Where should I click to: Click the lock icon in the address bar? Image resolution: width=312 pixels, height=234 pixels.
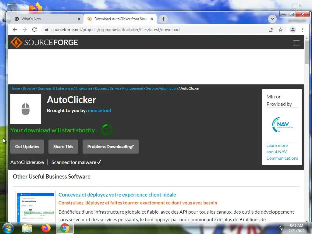[47, 30]
